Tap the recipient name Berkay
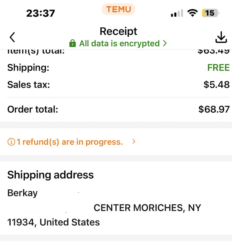The width and height of the screenshot is (232, 243). click(x=22, y=193)
